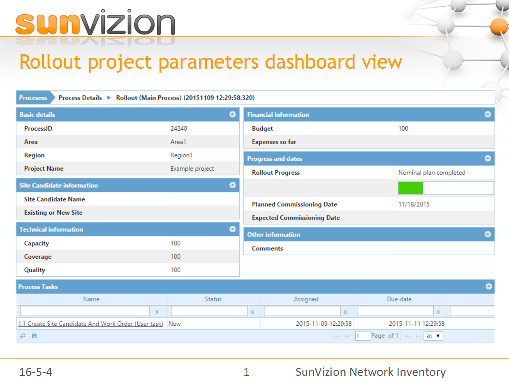The width and height of the screenshot is (509, 381).
Task: Collapse the Technical information panel
Action: [x=233, y=229]
